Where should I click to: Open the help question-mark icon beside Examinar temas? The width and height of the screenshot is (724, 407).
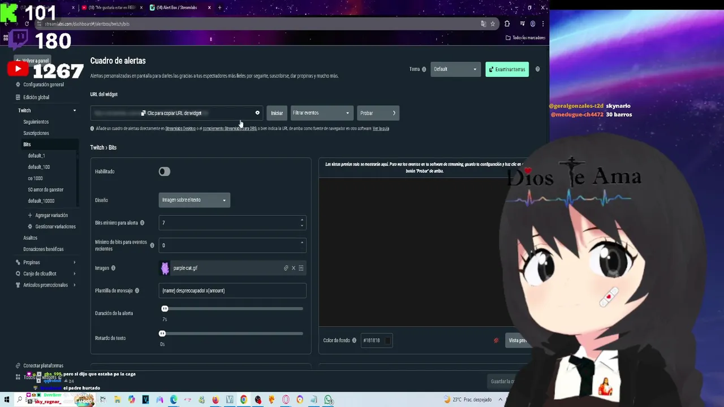(537, 69)
